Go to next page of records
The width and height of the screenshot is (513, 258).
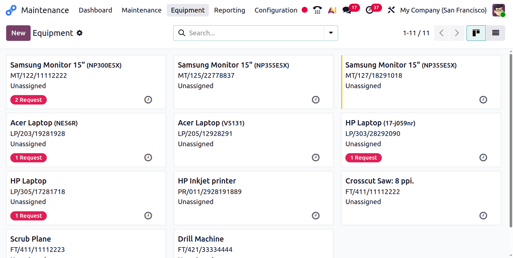457,33
